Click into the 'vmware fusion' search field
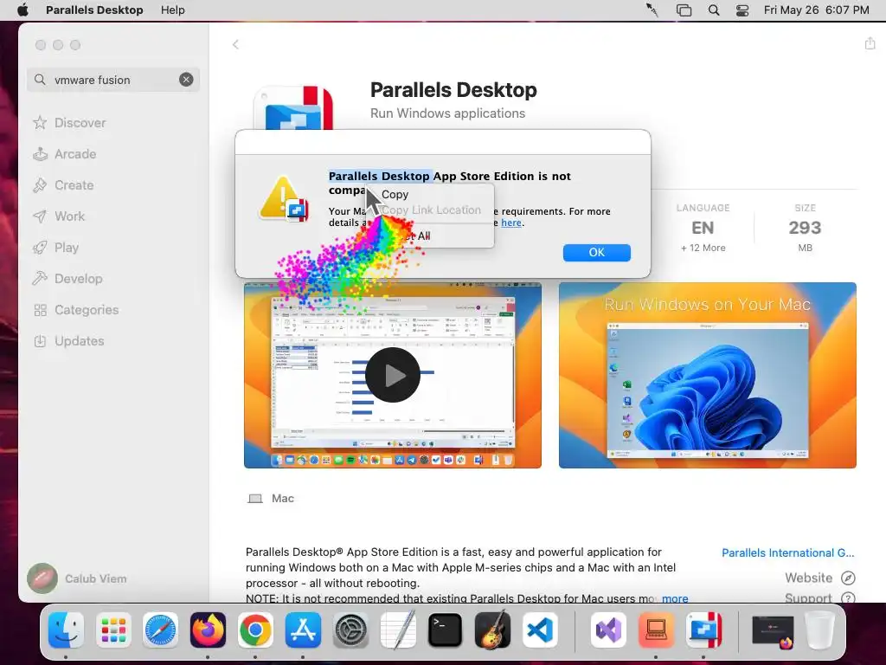 click(113, 80)
